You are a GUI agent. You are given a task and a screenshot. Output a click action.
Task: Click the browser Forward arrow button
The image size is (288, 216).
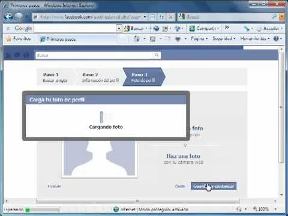tap(19, 17)
